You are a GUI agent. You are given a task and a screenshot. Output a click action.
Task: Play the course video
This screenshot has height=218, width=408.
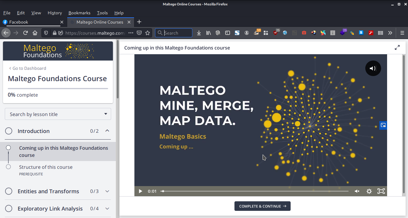point(141,191)
